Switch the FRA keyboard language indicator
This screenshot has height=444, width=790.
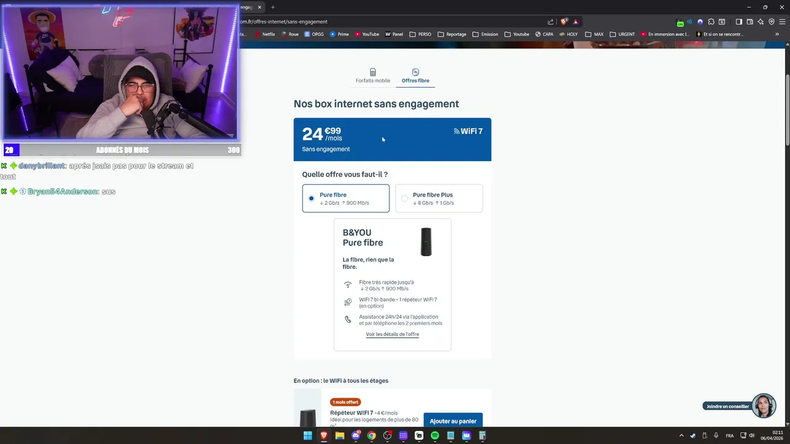[x=730, y=435]
